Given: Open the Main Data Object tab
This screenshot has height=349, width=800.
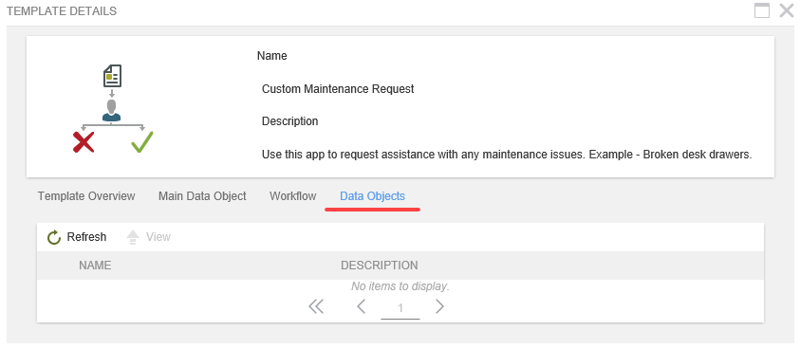Looking at the screenshot, I should click(202, 196).
